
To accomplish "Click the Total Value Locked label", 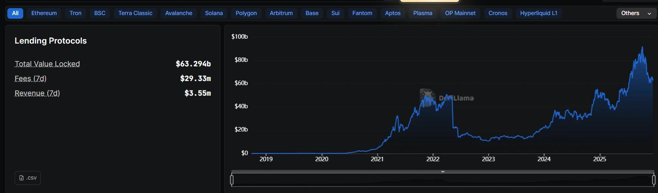I will 47,64.
